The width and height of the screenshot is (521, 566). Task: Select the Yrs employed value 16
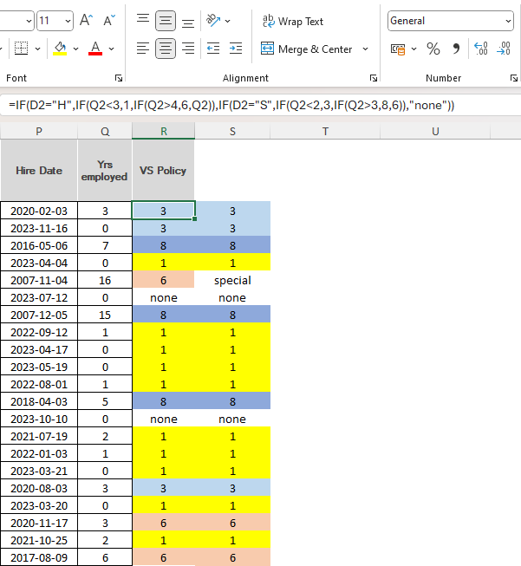pos(105,281)
